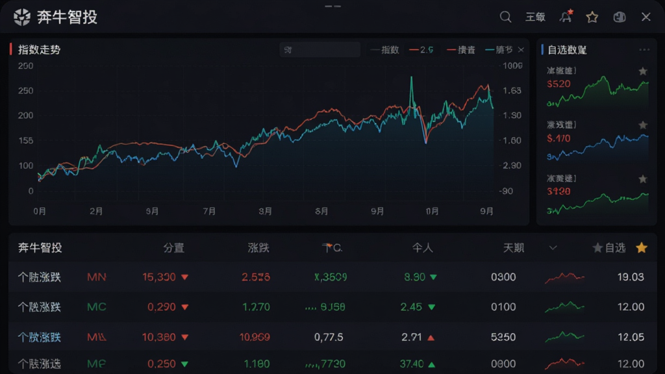Sort the table by the 涨跌 column
Viewport: 665px width, 374px height.
click(x=258, y=247)
